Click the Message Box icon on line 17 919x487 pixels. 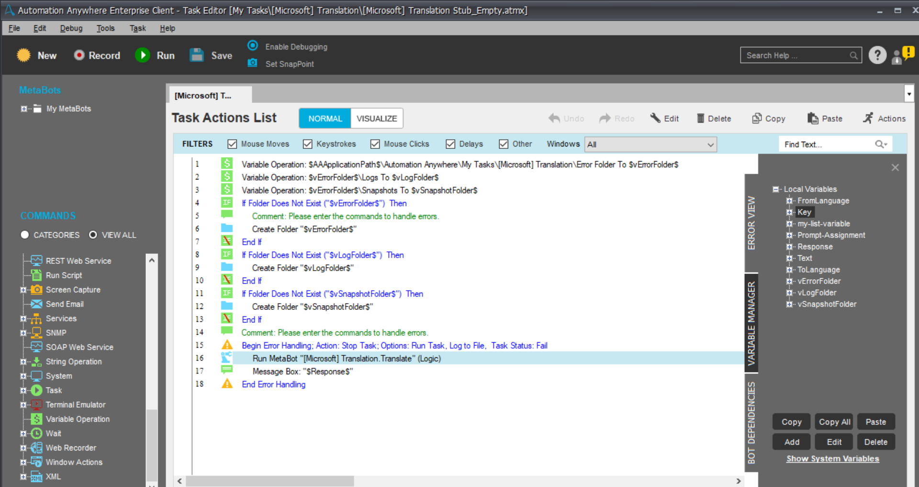[227, 371]
